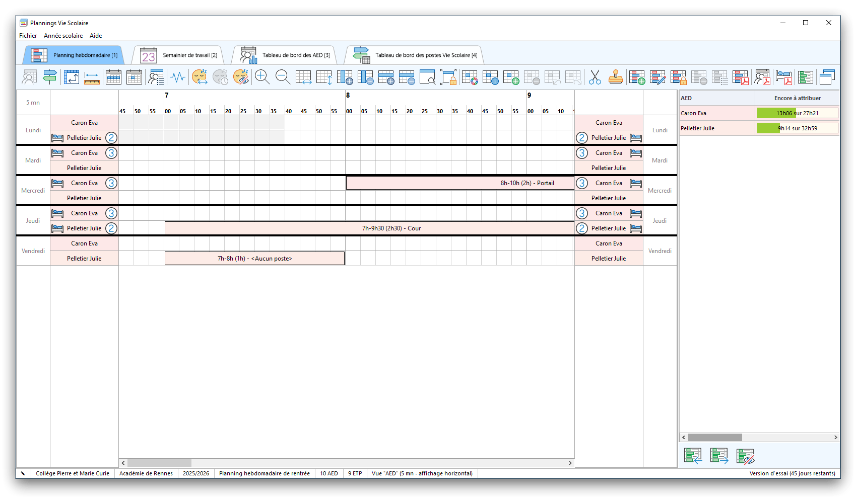Open the Année scolaire menu

tap(63, 36)
